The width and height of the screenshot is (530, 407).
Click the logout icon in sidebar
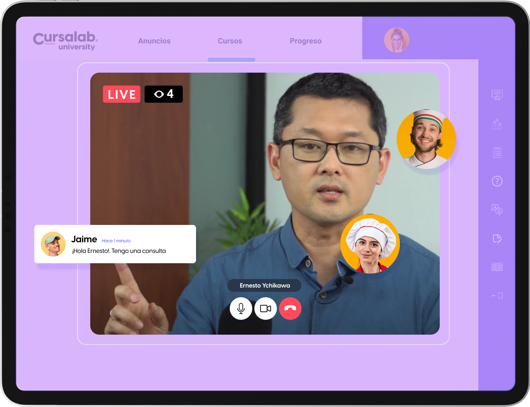497,295
